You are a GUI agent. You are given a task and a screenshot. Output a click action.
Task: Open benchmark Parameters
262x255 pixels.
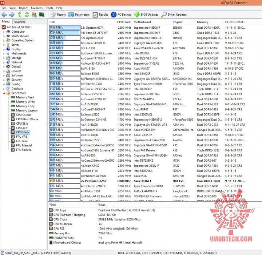[x=79, y=15]
